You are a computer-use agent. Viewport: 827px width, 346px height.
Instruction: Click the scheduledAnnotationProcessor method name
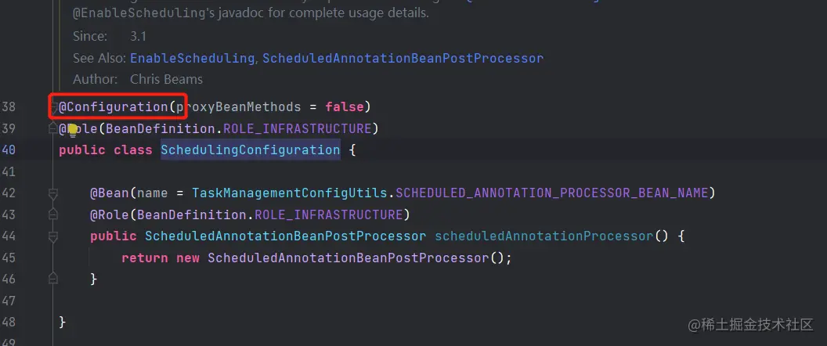[x=544, y=236]
